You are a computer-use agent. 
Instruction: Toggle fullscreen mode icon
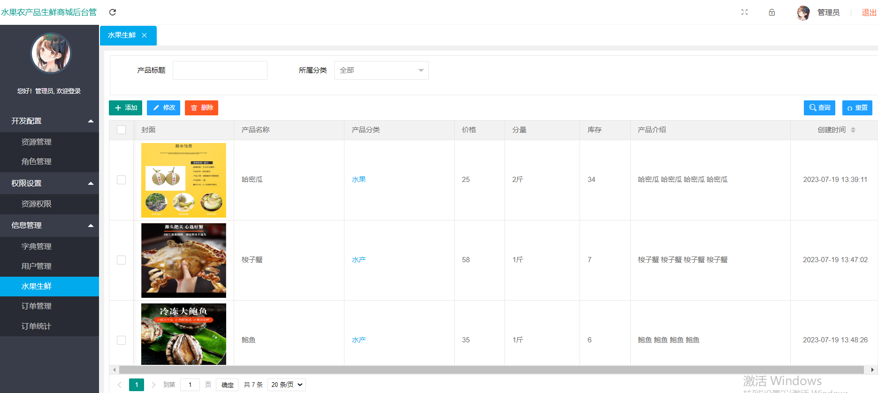point(744,12)
